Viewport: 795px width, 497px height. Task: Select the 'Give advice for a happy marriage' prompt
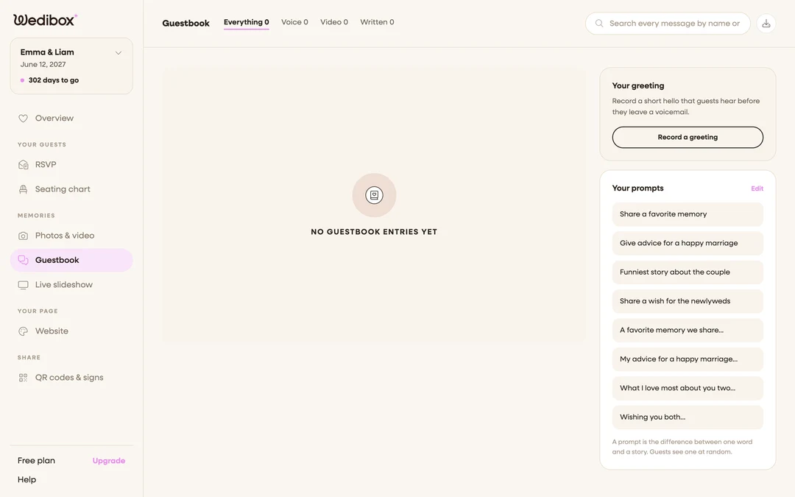click(x=688, y=244)
